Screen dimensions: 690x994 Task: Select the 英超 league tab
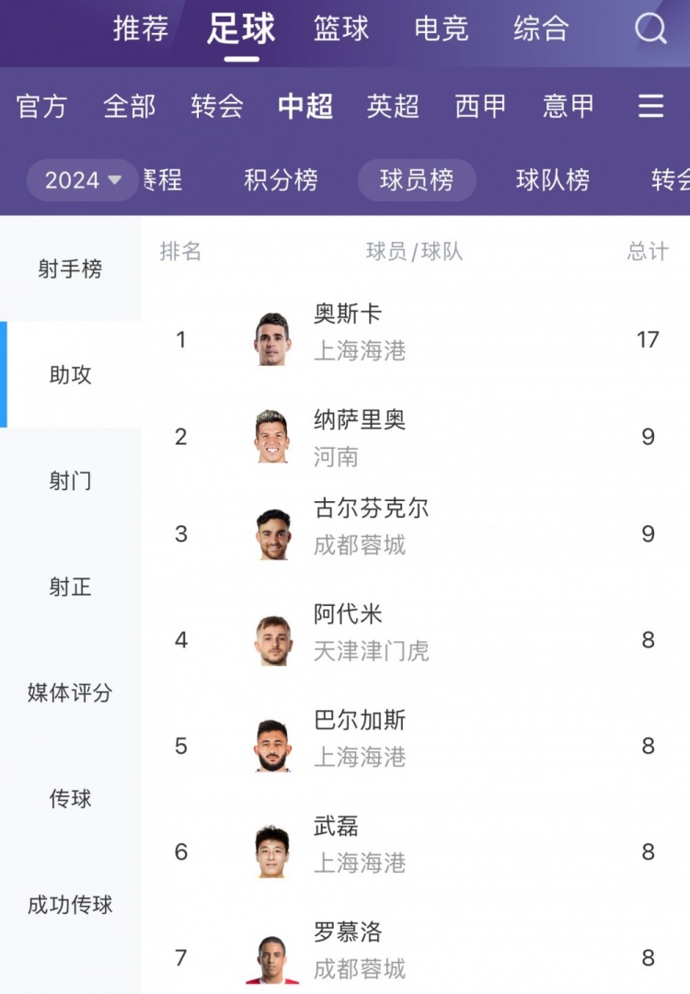(393, 106)
